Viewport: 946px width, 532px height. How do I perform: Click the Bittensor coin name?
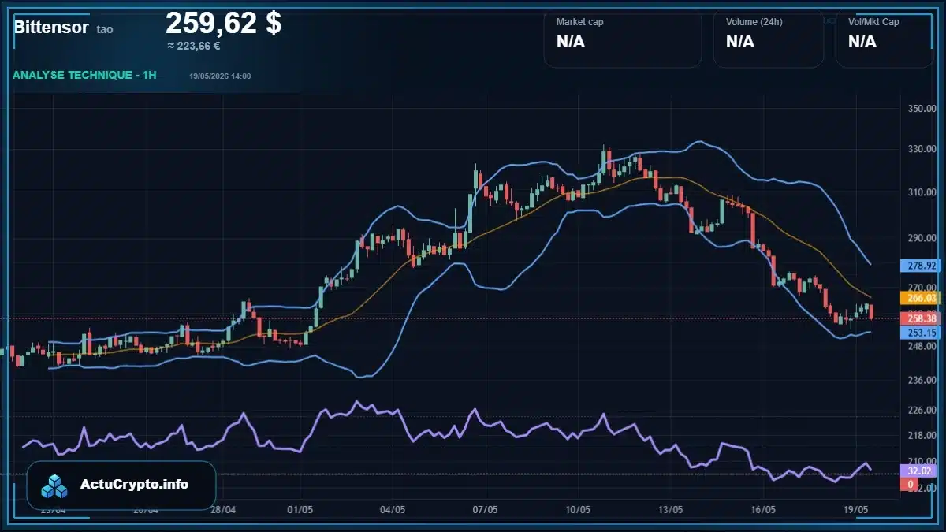pyautogui.click(x=51, y=27)
